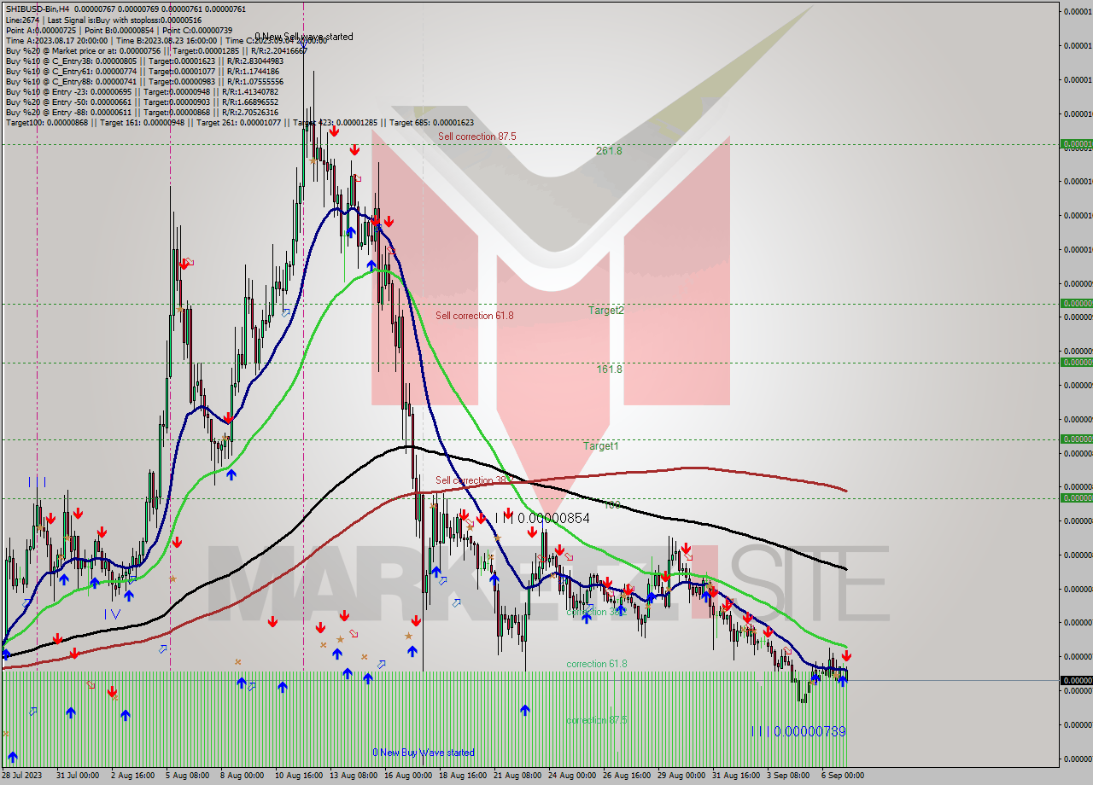The image size is (1093, 785).
Task: Select the green '161.8' Fibonacci label
Action: click(x=609, y=369)
